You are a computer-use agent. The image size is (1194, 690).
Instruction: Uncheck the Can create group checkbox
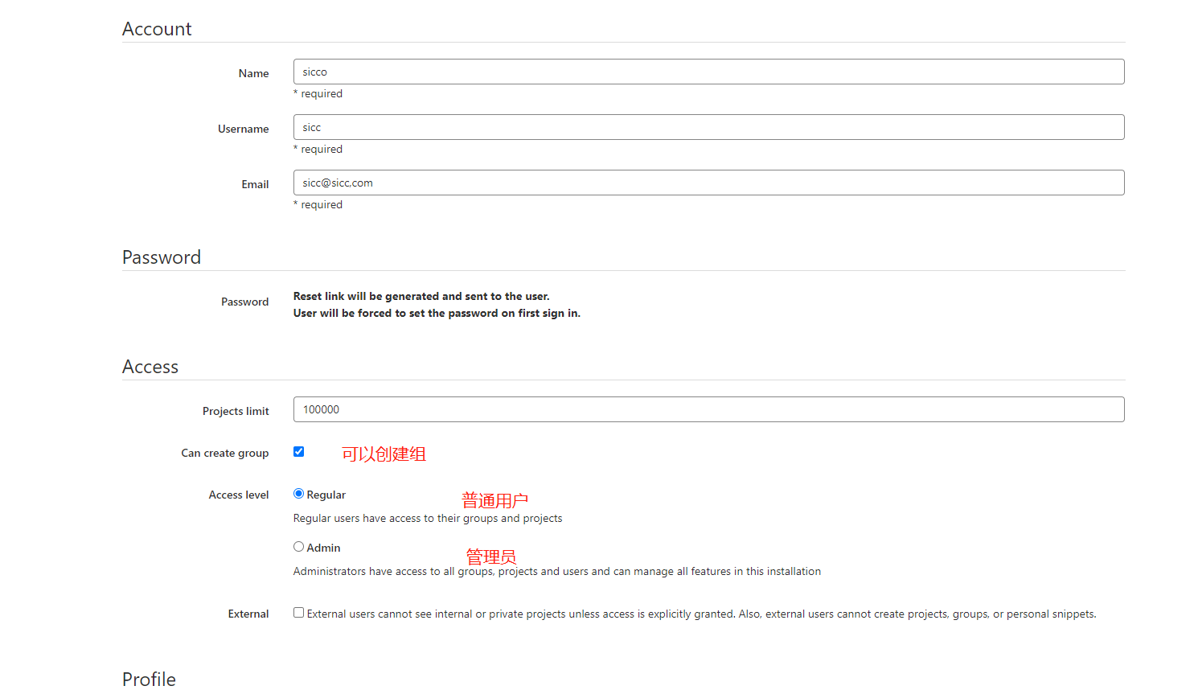click(x=298, y=452)
